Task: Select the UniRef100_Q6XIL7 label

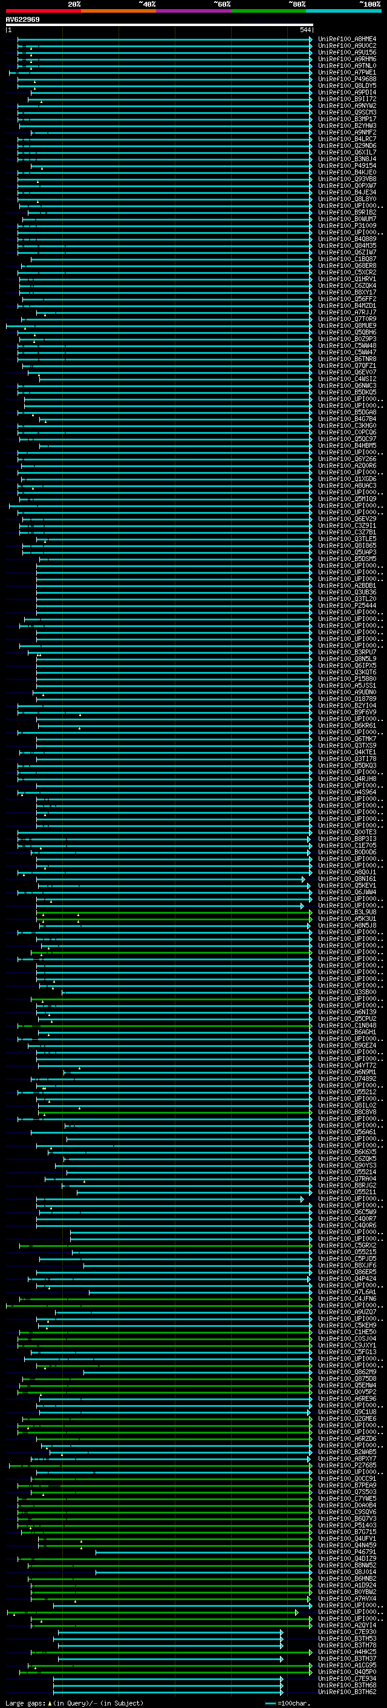Action: coord(347,153)
